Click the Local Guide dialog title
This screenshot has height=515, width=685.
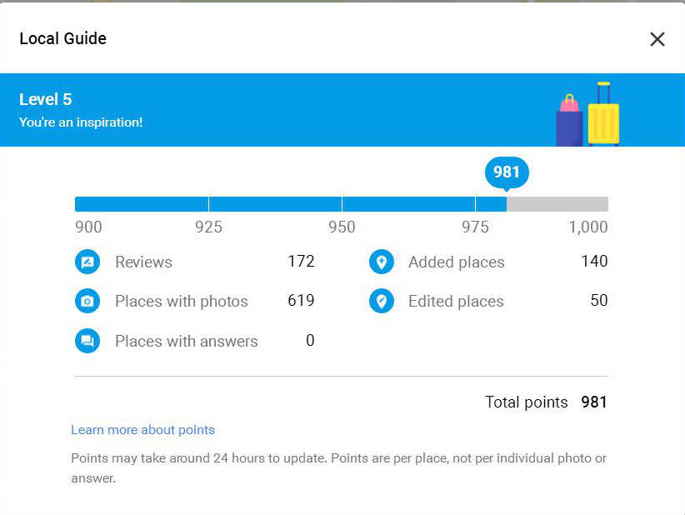[x=62, y=38]
